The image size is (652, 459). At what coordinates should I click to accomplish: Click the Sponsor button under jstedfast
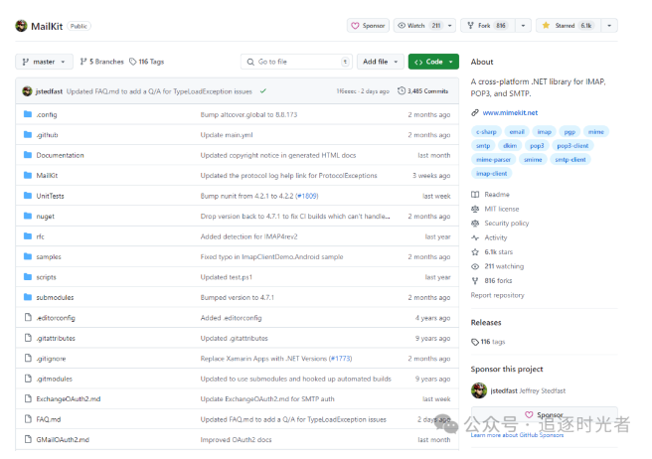(545, 414)
